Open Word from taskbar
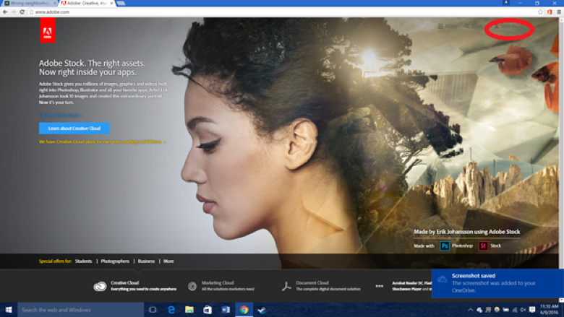Viewport: 564px width, 317px height. click(x=226, y=310)
